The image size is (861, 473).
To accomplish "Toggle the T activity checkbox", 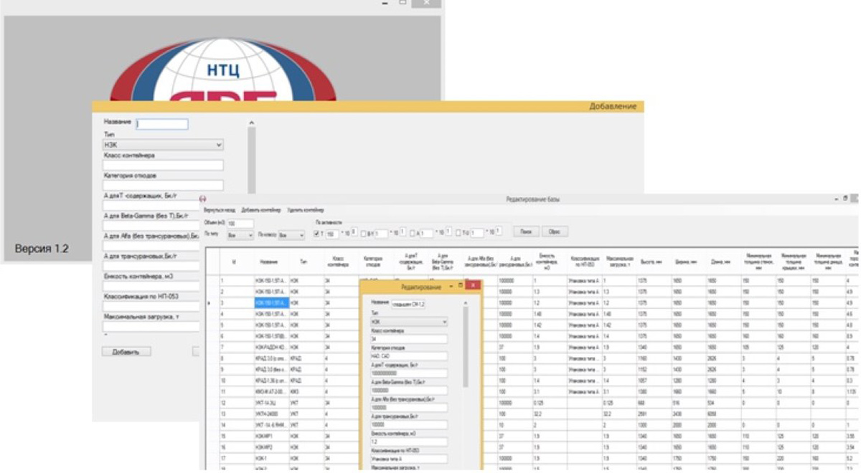I will pyautogui.click(x=317, y=234).
